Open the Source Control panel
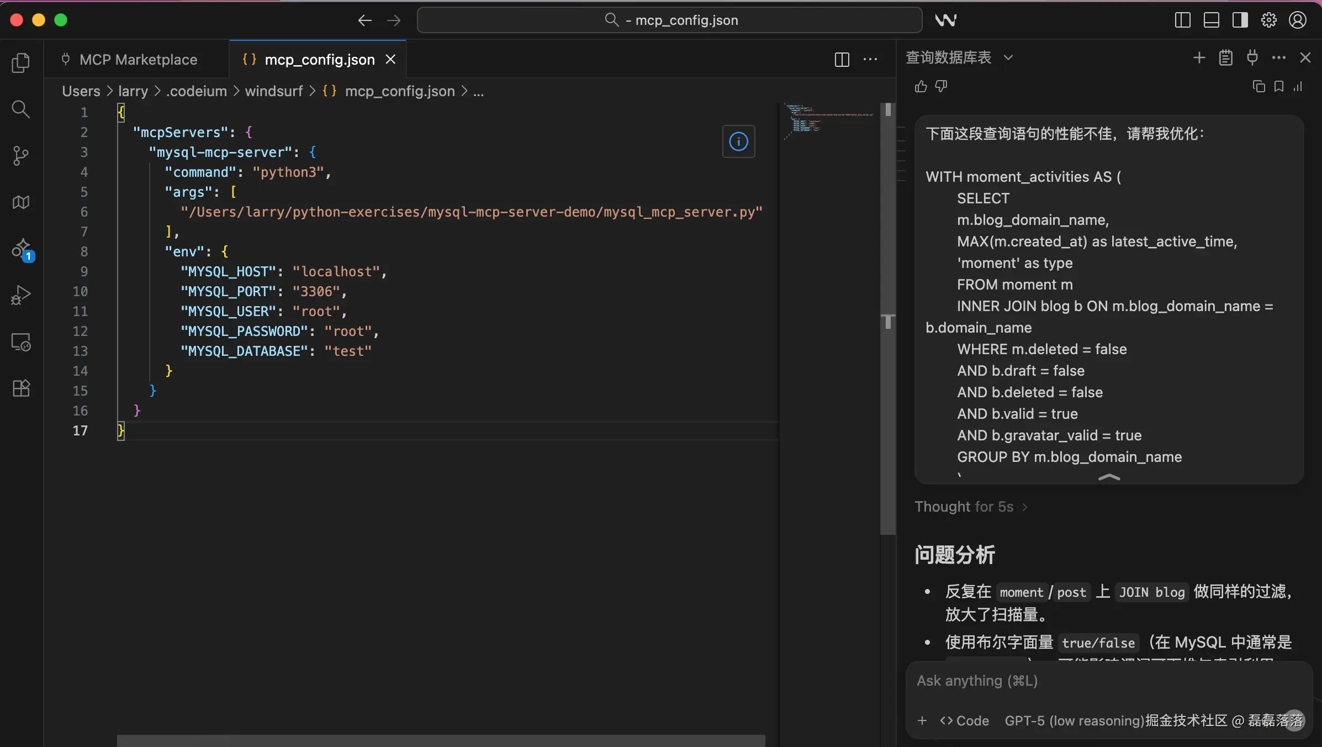This screenshot has width=1322, height=747. click(x=21, y=156)
